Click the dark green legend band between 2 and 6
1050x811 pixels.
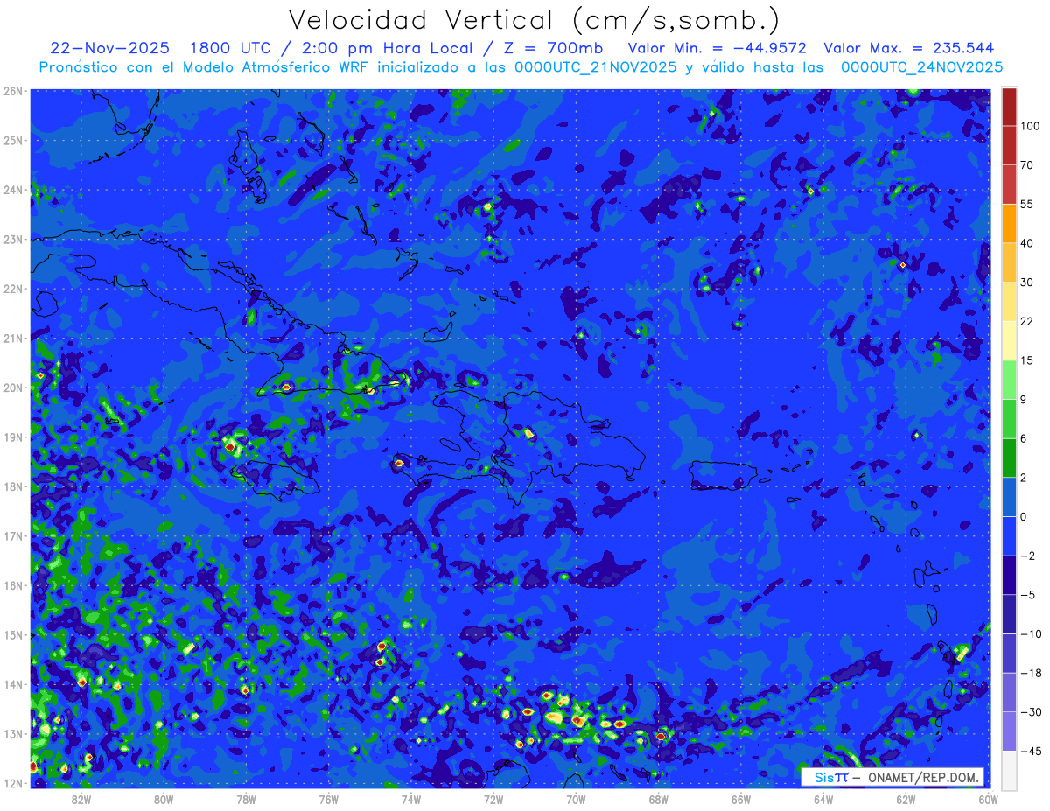coord(1009,457)
